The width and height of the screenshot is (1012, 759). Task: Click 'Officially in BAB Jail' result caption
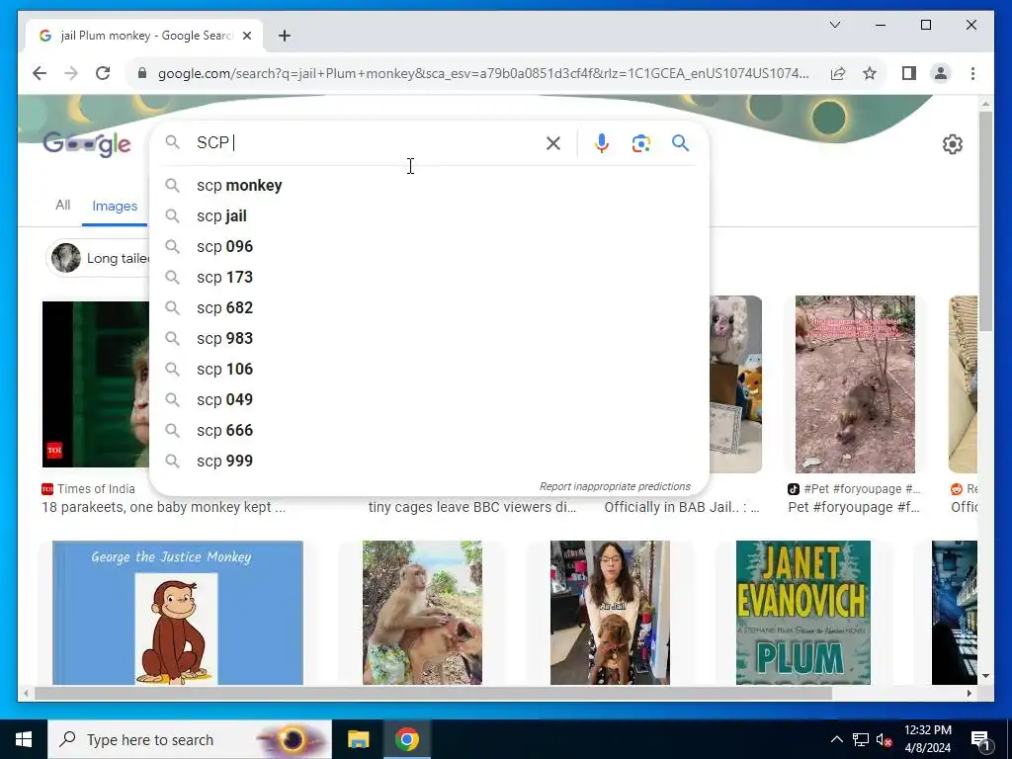pyautogui.click(x=682, y=507)
